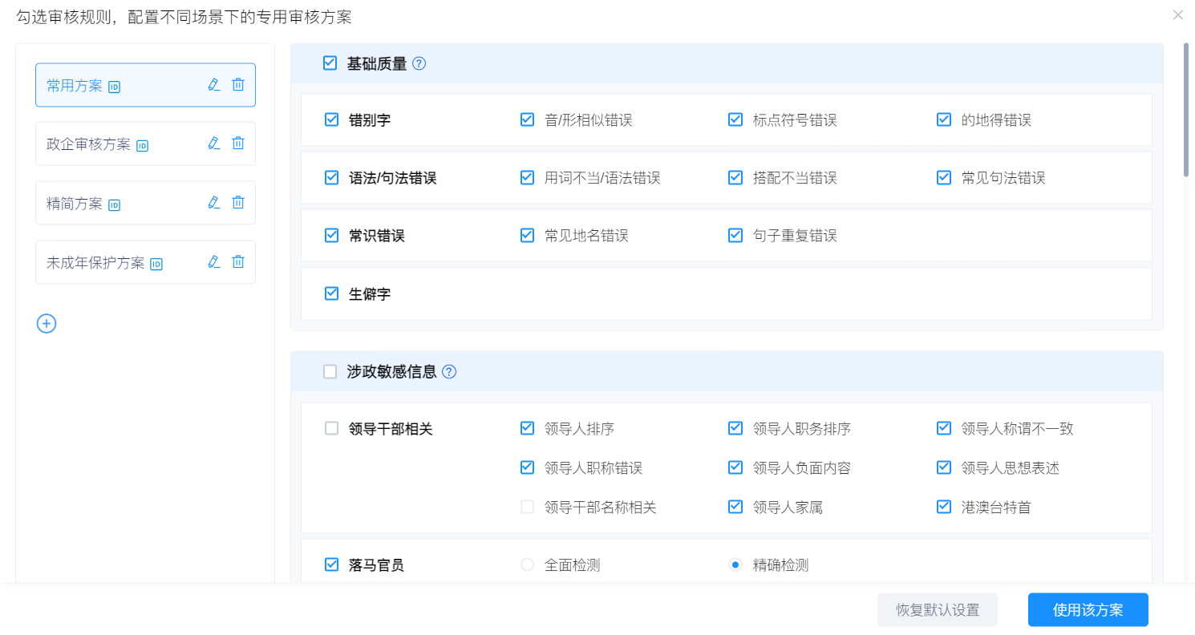Screen dimensions: 1195x635
Task: Toggle 常见地名错误 checkbox
Action: pos(527,235)
